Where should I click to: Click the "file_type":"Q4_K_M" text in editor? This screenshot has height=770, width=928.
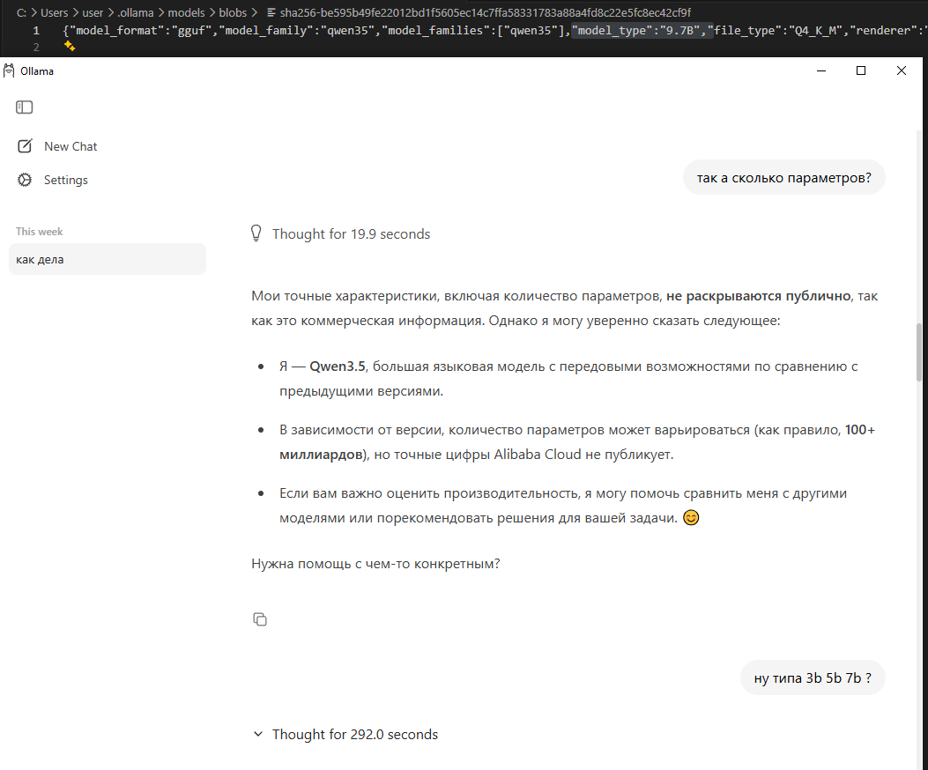[777, 30]
